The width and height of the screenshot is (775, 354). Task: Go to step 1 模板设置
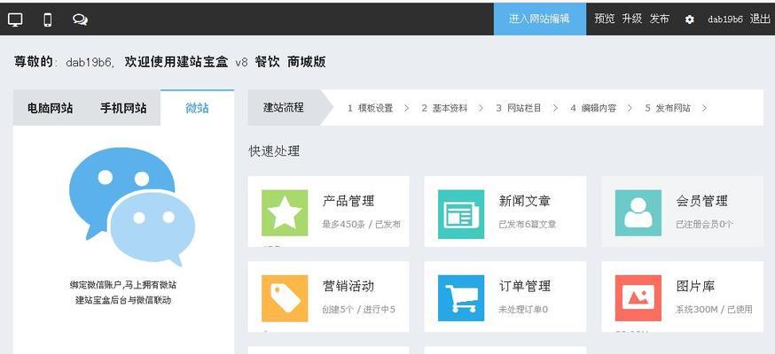pos(370,109)
